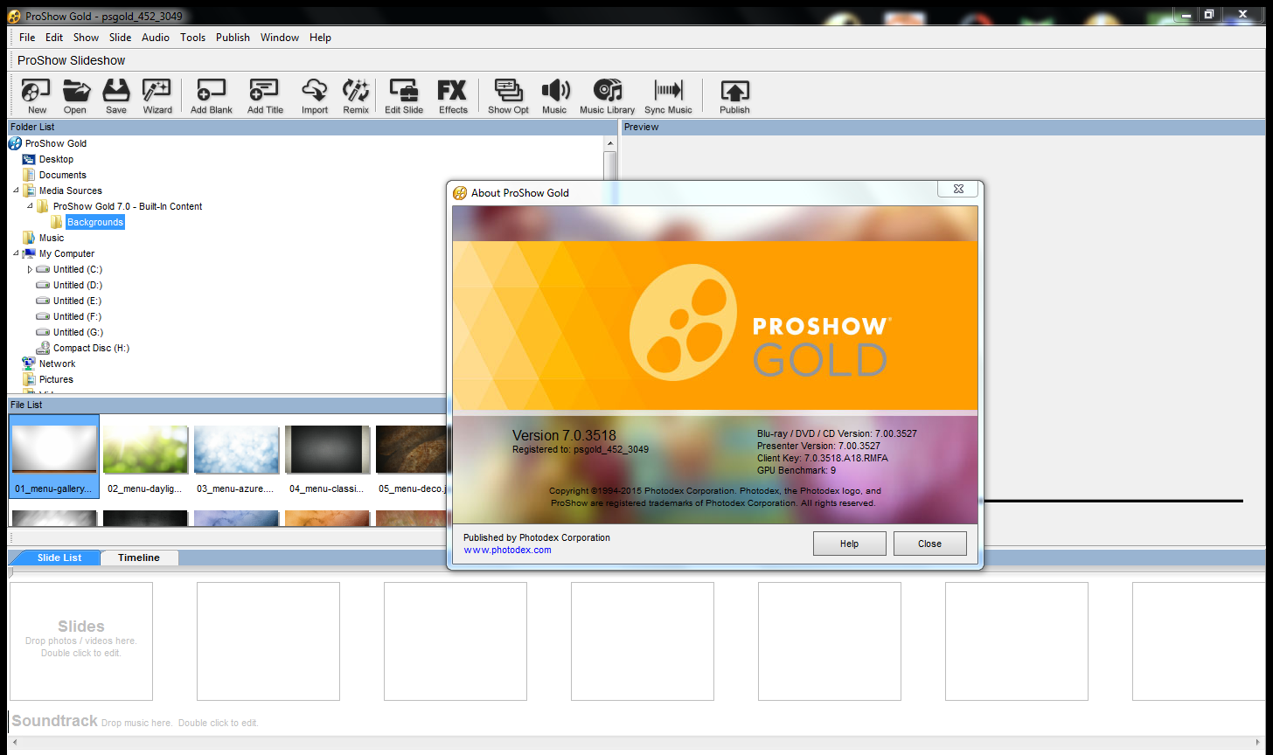Open the Publish menu
Viewport: 1273px width, 755px height.
[x=233, y=38]
